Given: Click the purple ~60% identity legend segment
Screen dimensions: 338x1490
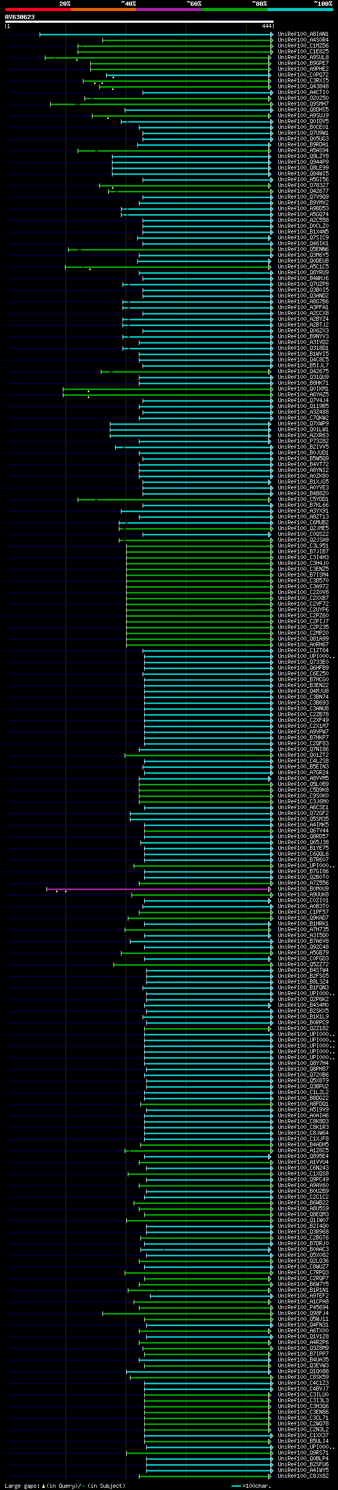Looking at the screenshot, I should point(170,10).
